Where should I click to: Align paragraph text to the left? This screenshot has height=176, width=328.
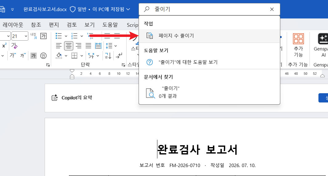tap(59, 46)
